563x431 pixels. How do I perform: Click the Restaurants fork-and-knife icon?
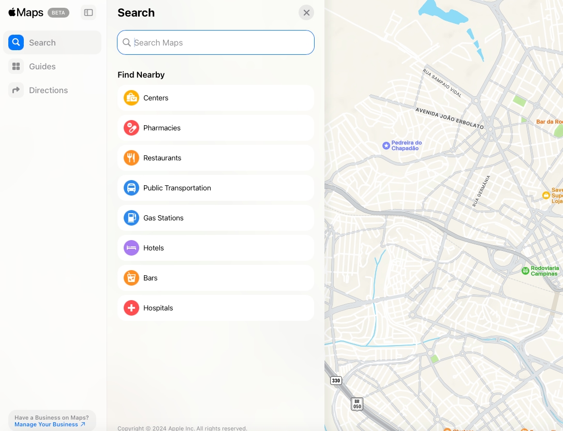131,158
